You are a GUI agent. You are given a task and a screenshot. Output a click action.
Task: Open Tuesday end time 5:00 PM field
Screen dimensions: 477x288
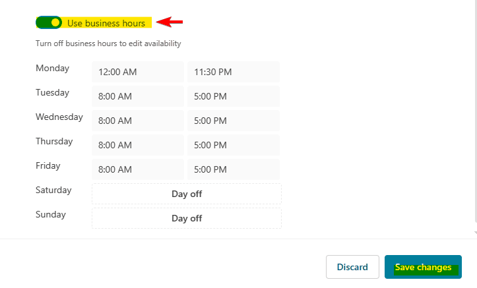[234, 96]
